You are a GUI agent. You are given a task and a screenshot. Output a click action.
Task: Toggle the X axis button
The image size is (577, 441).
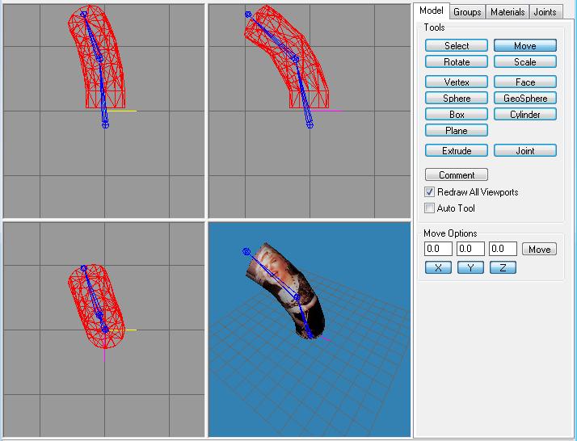(x=438, y=267)
